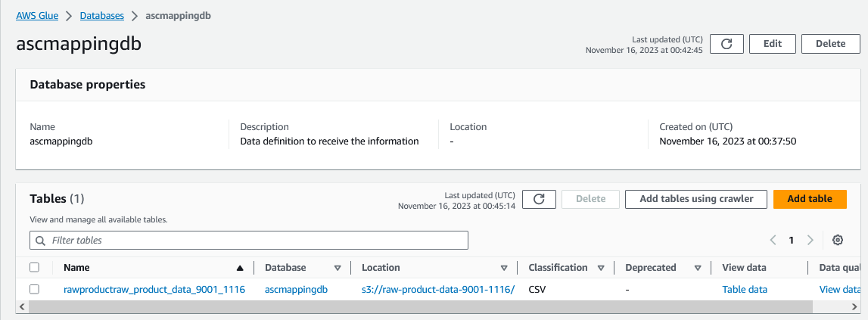
Task: Focus the Filter tables search field
Action: click(257, 241)
